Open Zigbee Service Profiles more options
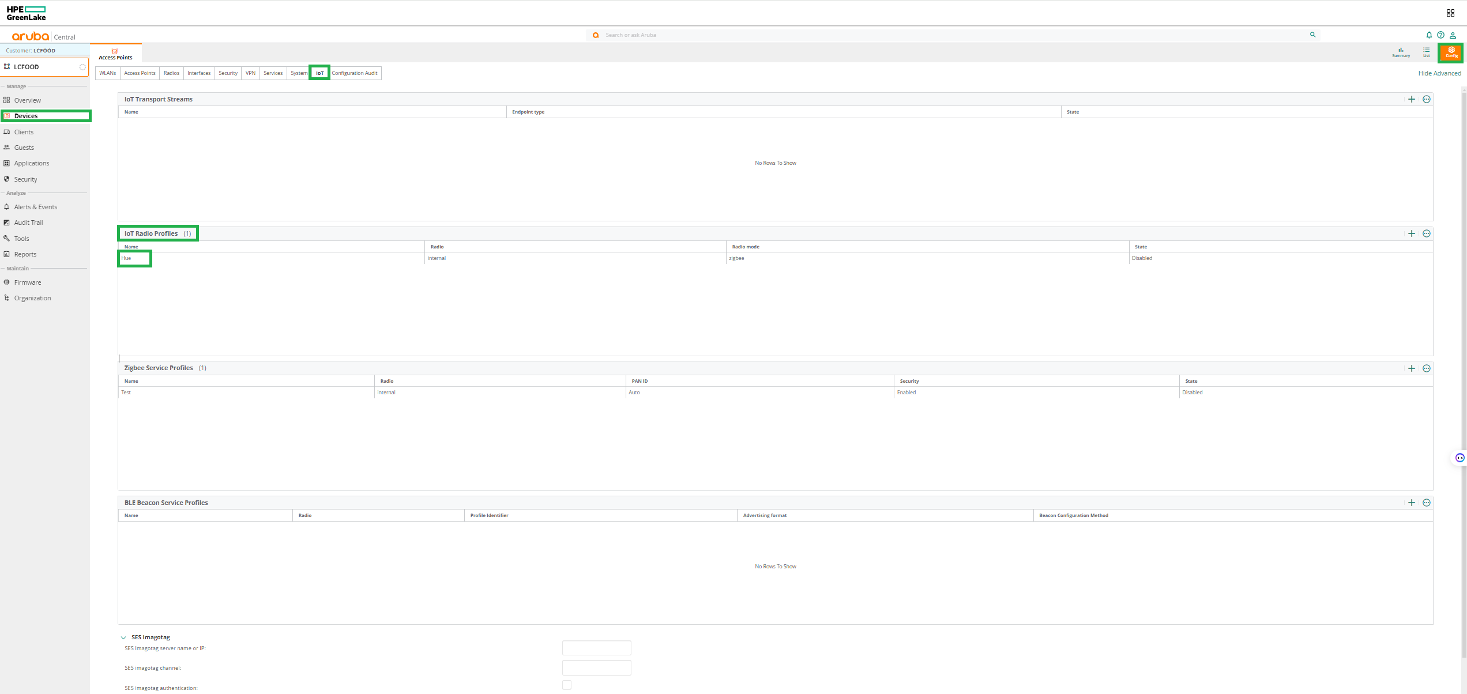1467x694 pixels. 1426,368
